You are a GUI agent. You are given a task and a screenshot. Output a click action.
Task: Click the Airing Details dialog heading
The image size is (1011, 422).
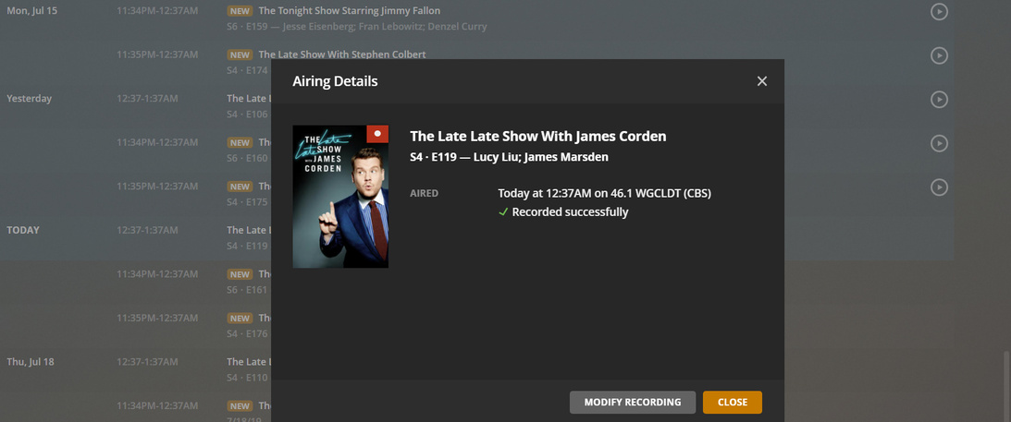[x=335, y=81]
